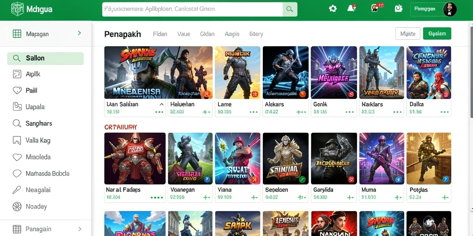Image resolution: width=473 pixels, height=236 pixels.
Task: Collapse Uan Saliban card caret
Action: click(162, 104)
